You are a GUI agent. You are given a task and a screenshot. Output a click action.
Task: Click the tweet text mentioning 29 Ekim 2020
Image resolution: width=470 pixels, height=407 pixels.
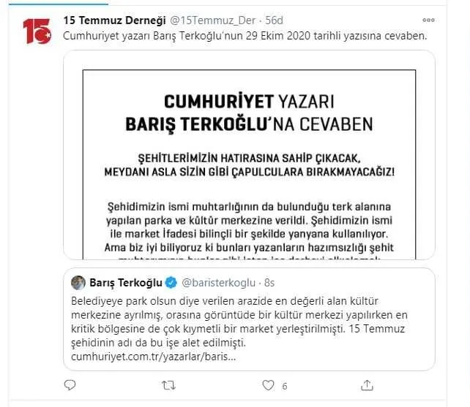(x=245, y=36)
